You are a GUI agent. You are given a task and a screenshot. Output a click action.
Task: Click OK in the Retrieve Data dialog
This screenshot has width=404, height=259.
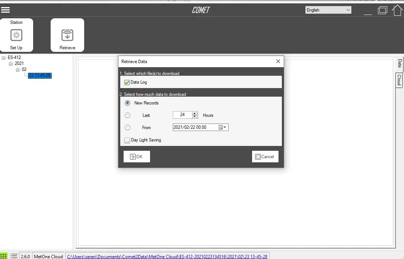tap(136, 156)
